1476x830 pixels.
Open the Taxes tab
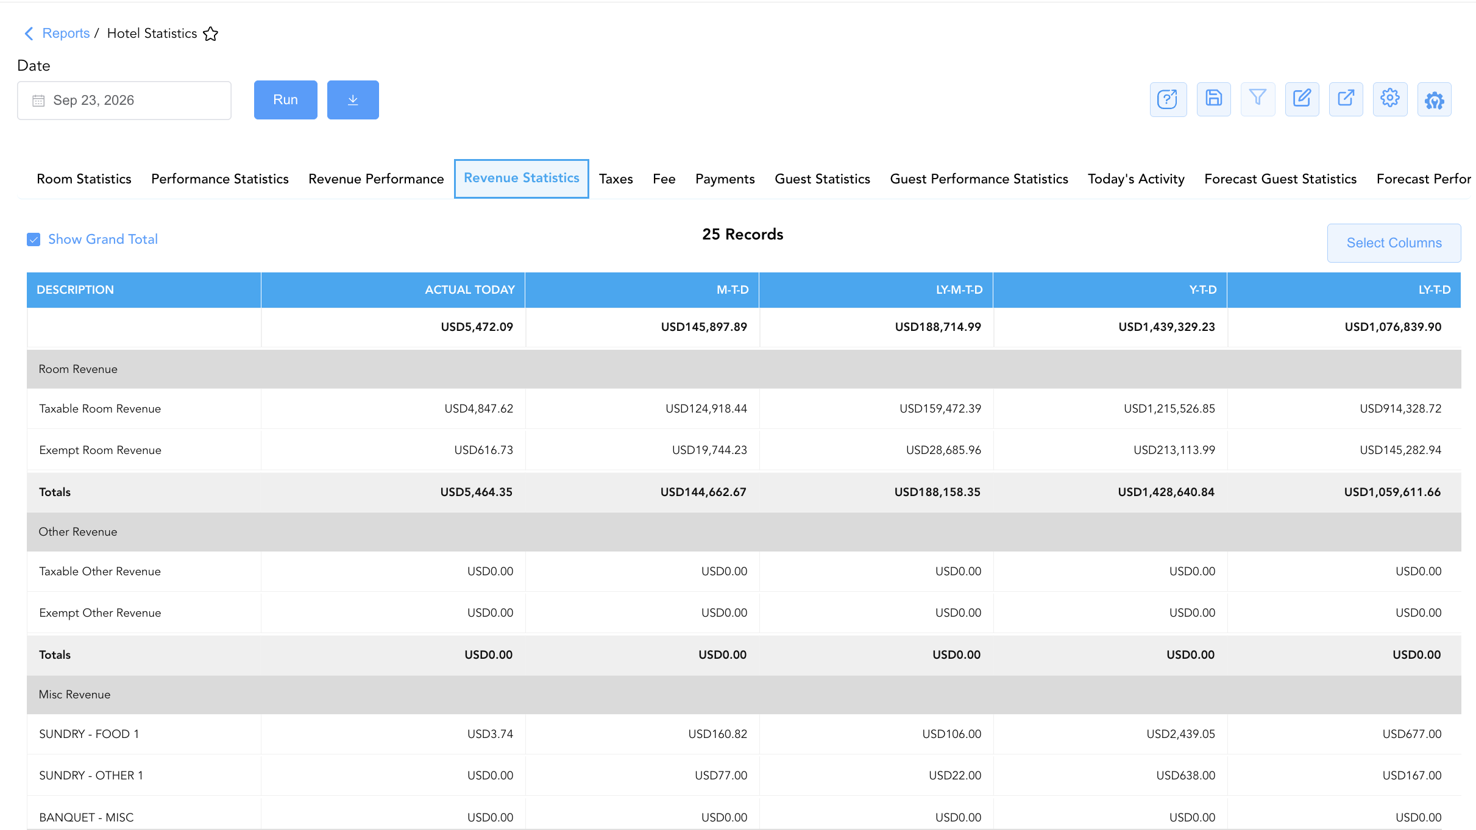coord(616,179)
